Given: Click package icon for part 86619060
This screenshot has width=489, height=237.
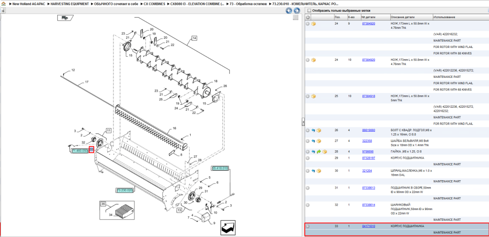Looking at the screenshot, I should tap(318, 130).
